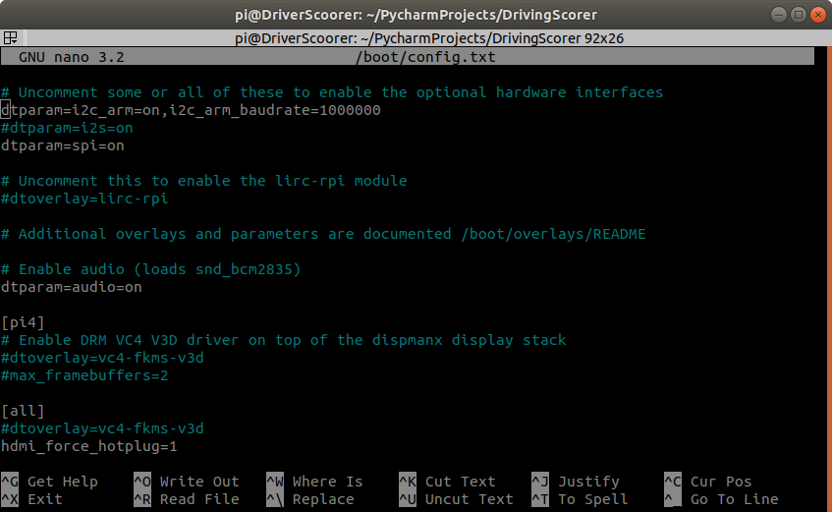
Task: Click the '[pi4]' section header
Action: (x=23, y=322)
